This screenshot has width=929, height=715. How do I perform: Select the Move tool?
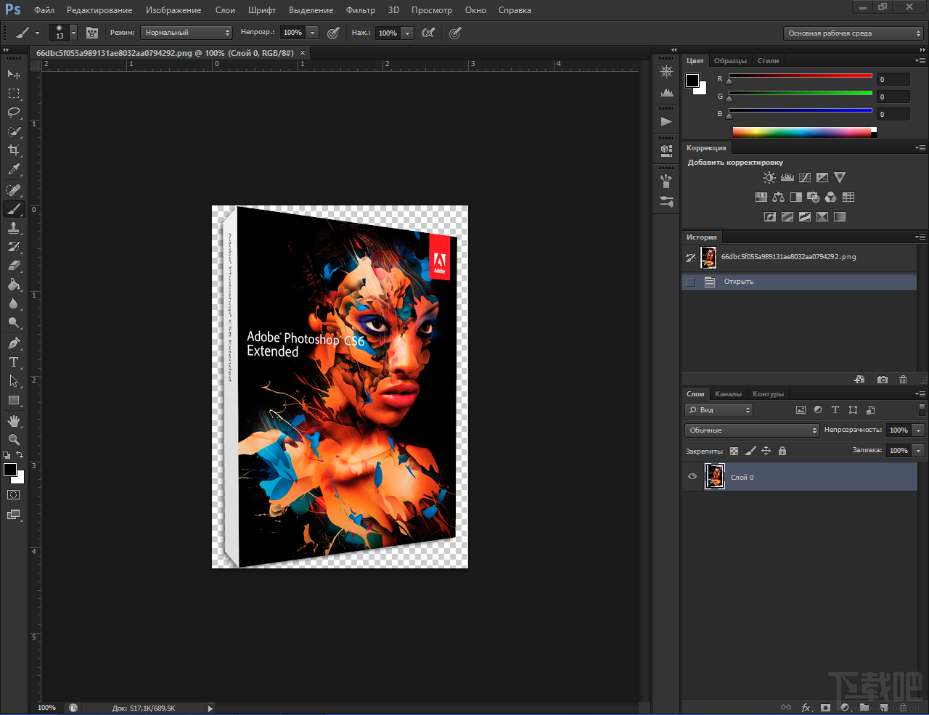pos(12,74)
